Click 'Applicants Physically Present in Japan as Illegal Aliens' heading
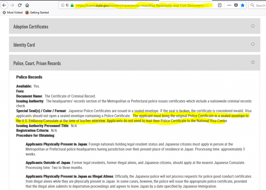Screen dimensions: 266x190 [x=69, y=176]
